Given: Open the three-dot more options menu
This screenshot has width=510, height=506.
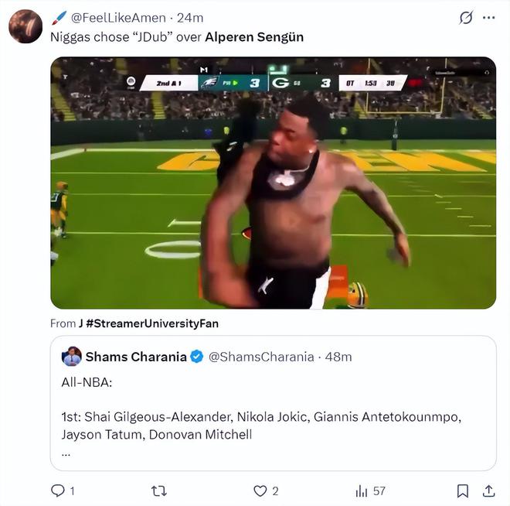Looking at the screenshot, I should (489, 17).
